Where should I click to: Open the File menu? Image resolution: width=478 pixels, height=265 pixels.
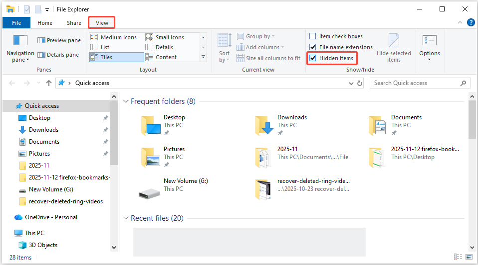pyautogui.click(x=16, y=23)
